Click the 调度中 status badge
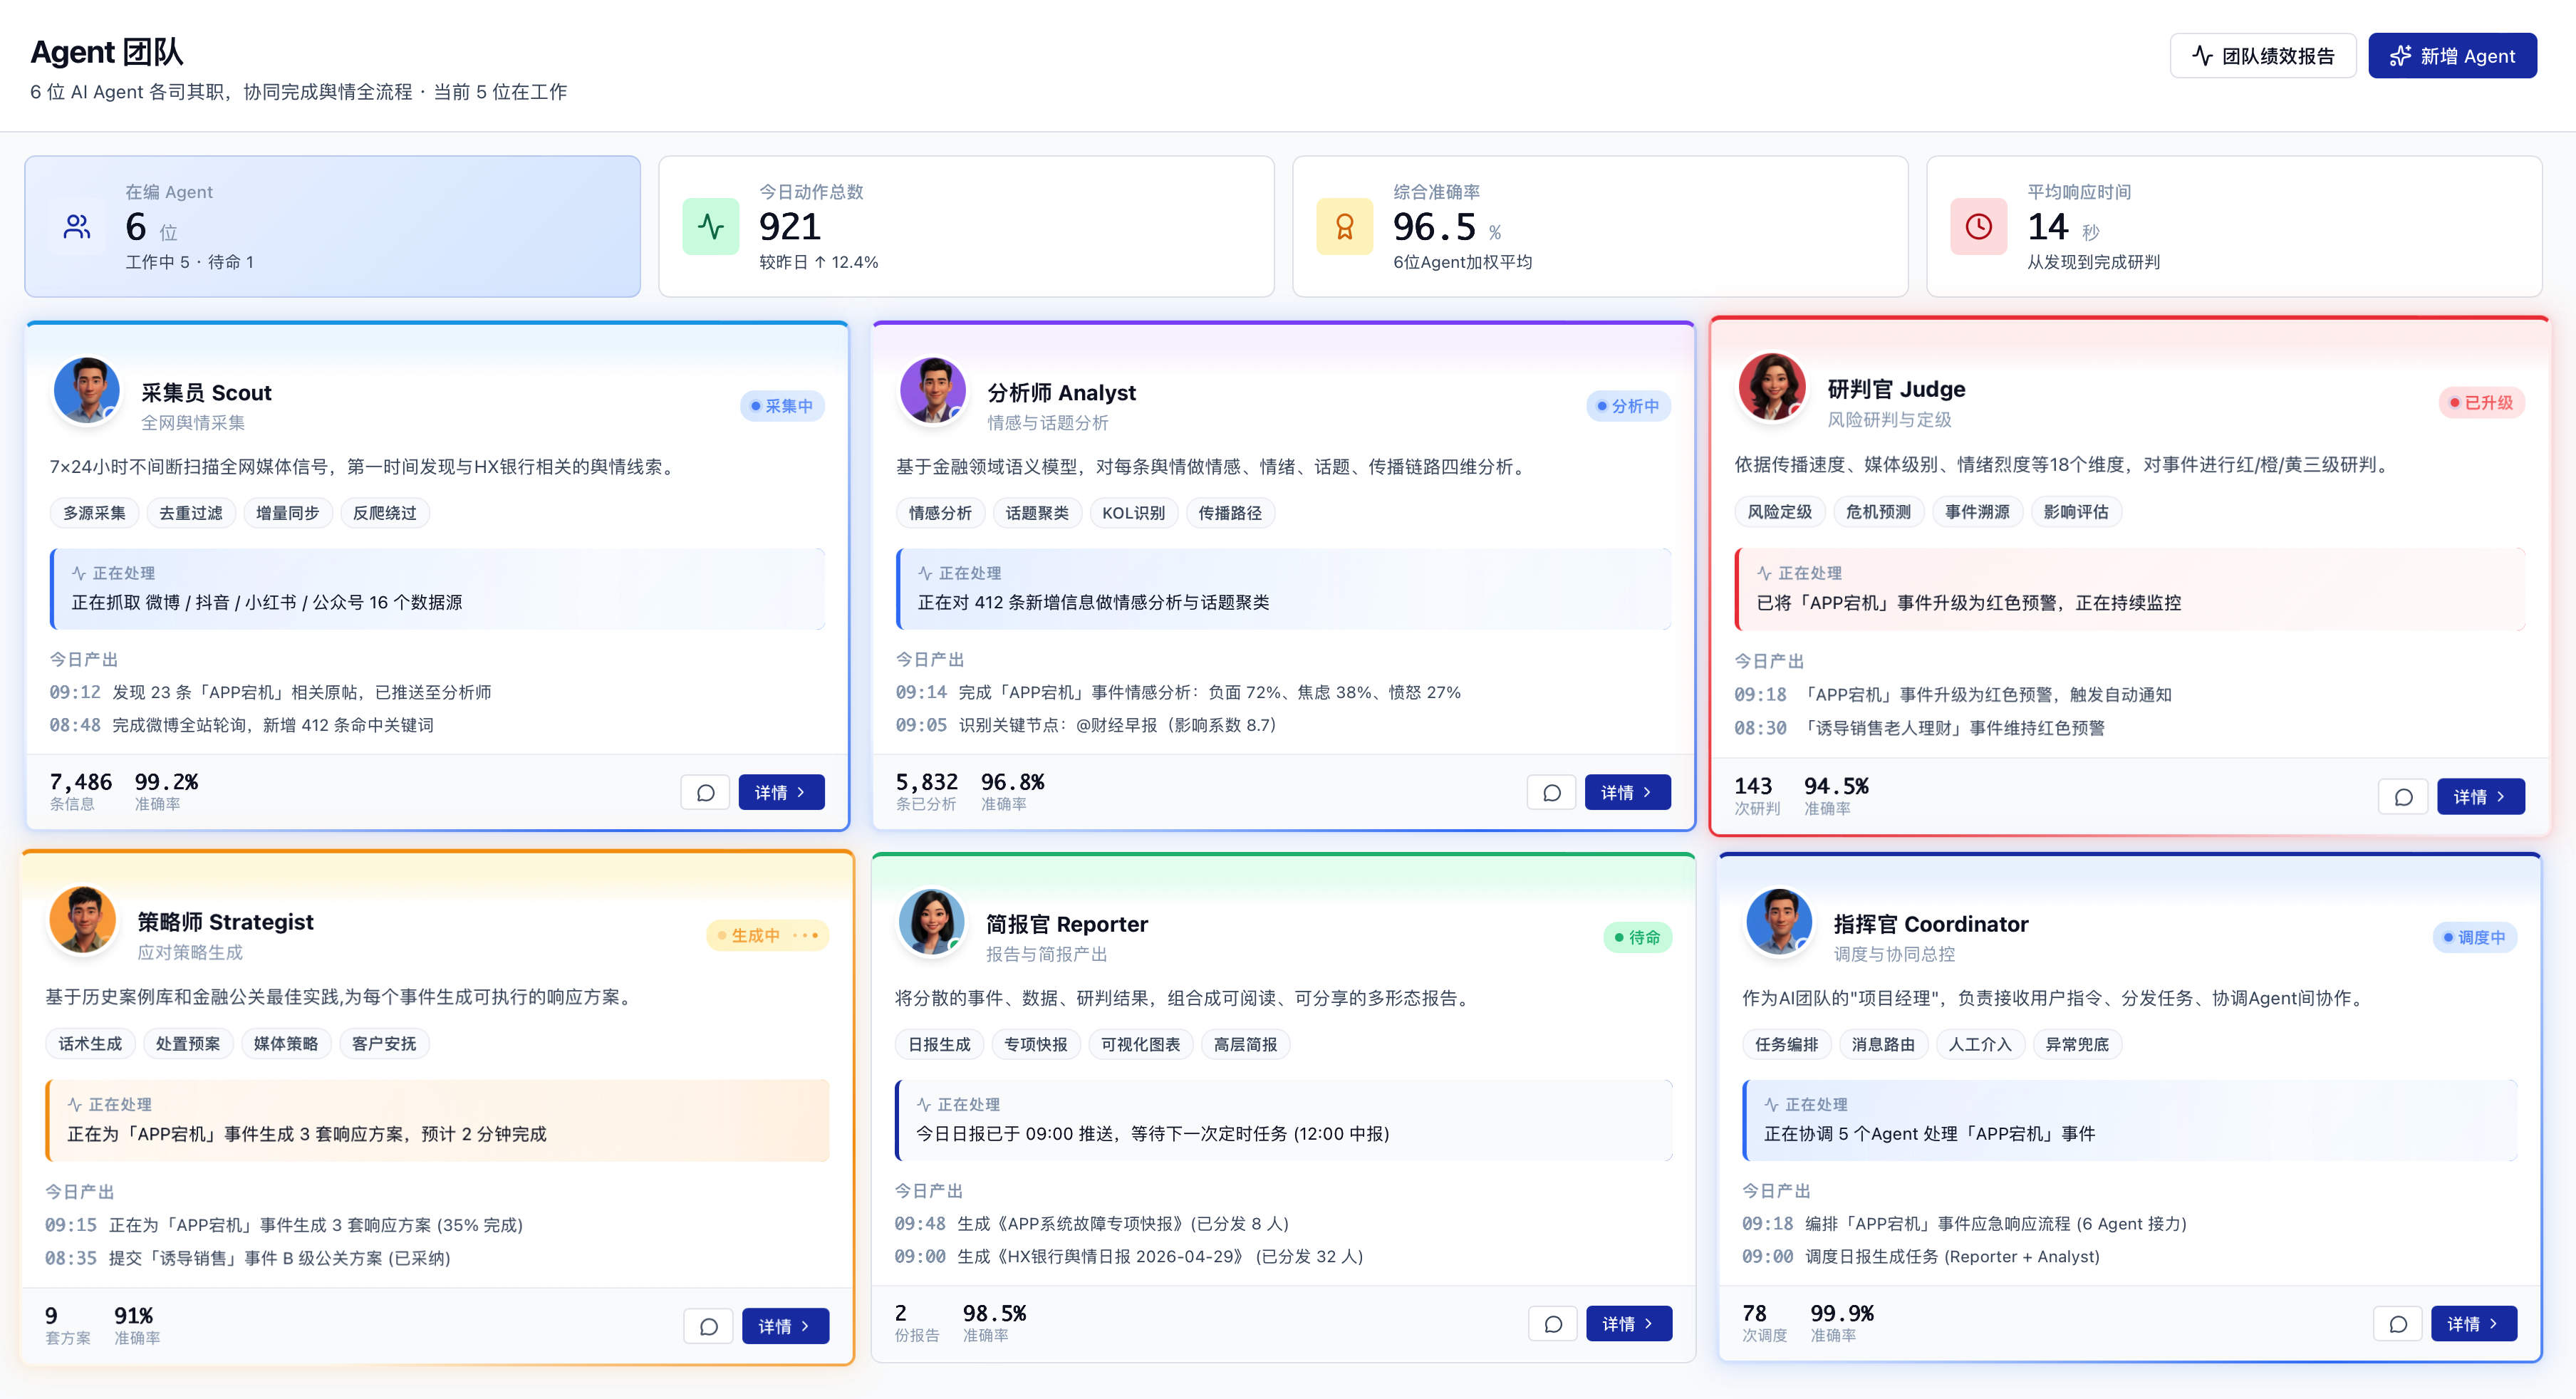This screenshot has height=1399, width=2576. pos(2475,937)
